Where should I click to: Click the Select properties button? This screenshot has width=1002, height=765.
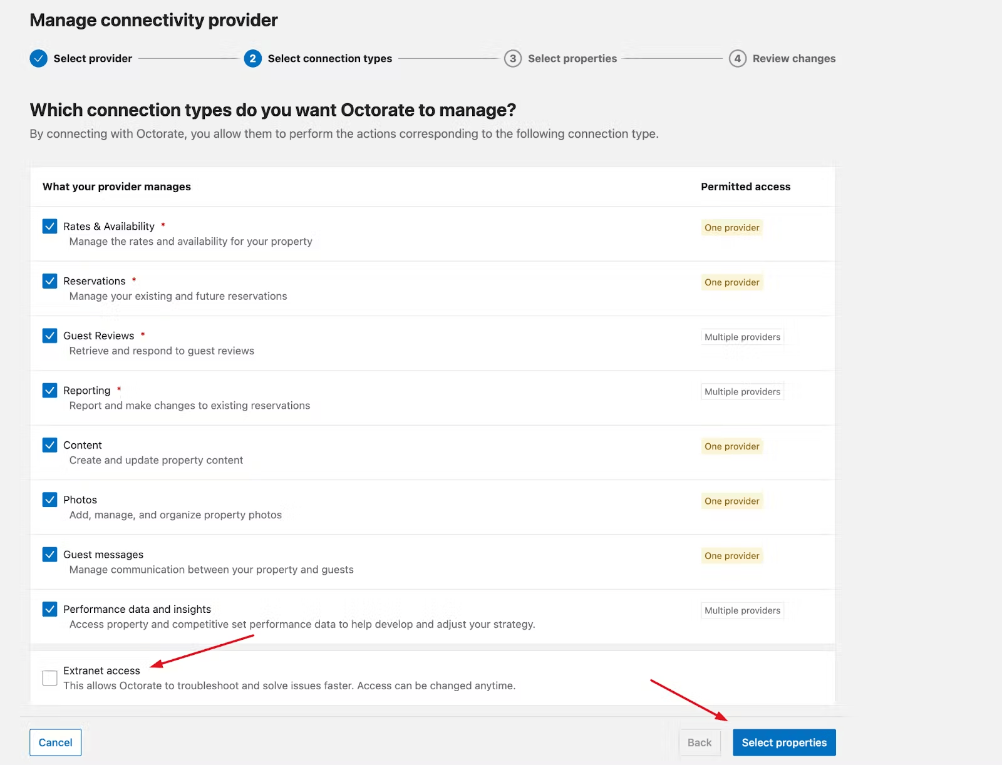pyautogui.click(x=784, y=742)
